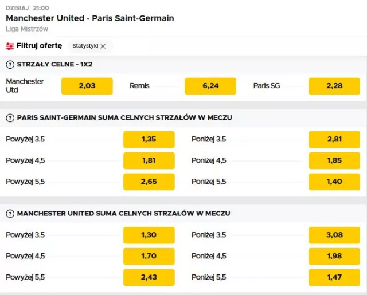Pick Manchester United Poniżej 5,5 odds 1,47
Screen dimensions: 367x295
[x=334, y=277]
